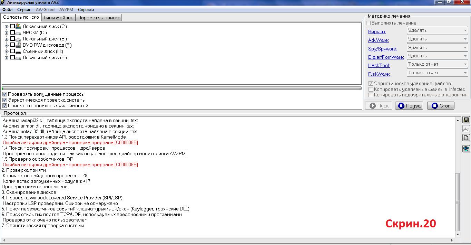Open the Spy/Spyware action dropdown
471x245 pixels.
[437, 47]
